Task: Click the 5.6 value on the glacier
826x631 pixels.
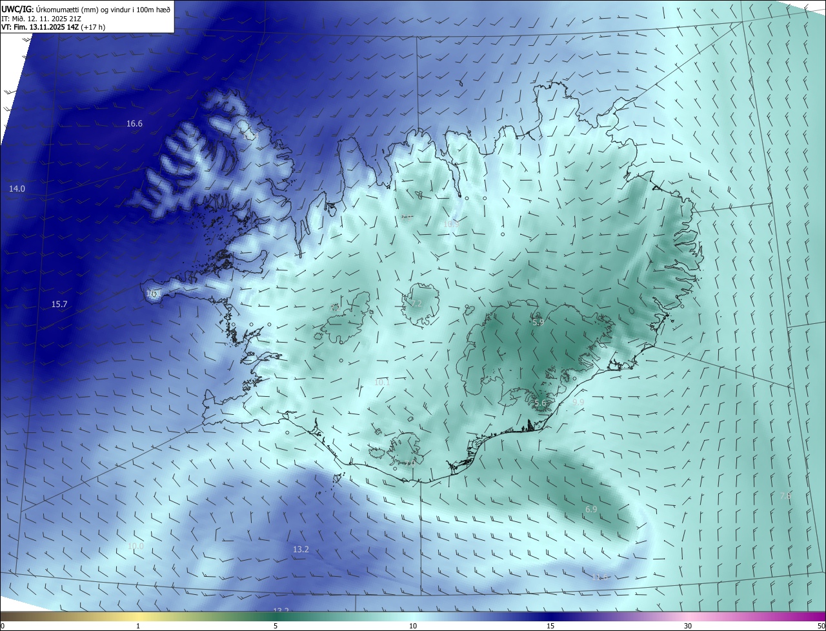Action: pos(540,403)
